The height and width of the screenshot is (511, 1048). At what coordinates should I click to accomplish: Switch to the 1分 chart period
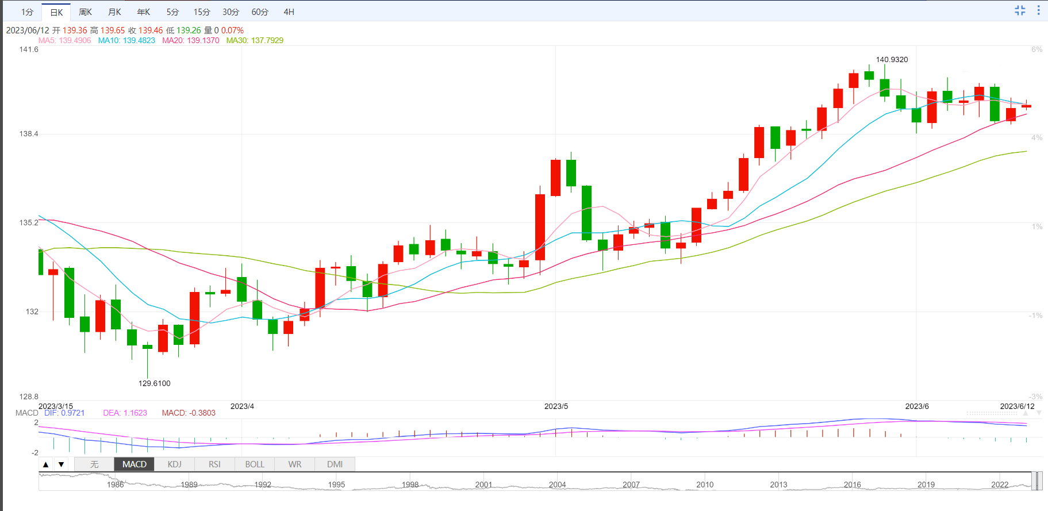[x=27, y=12]
